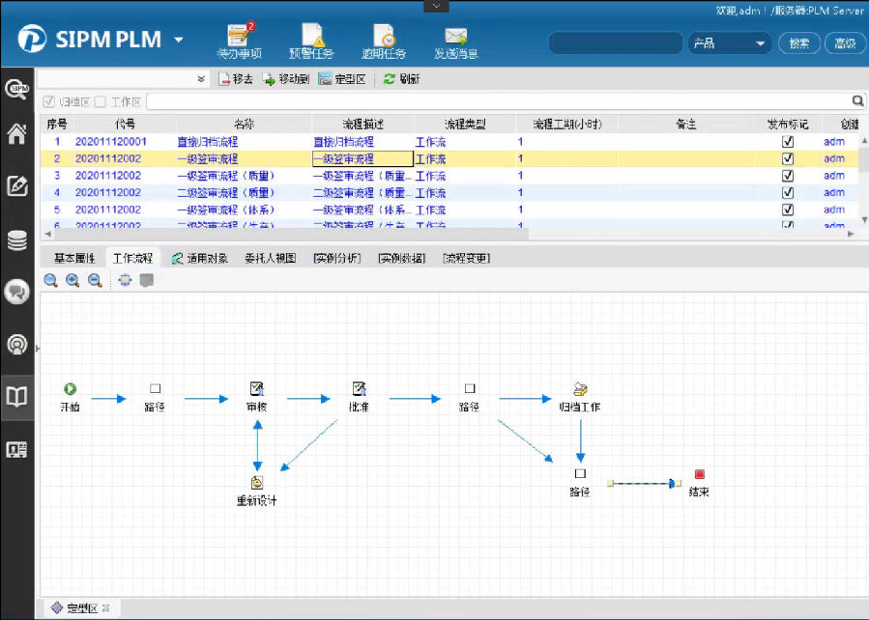869x620 pixels.
Task: Toggle the 归档区 checkbox
Action: (50, 101)
